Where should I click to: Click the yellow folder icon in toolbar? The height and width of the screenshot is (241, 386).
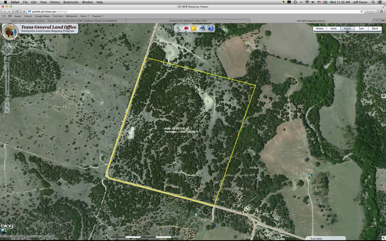(194, 28)
